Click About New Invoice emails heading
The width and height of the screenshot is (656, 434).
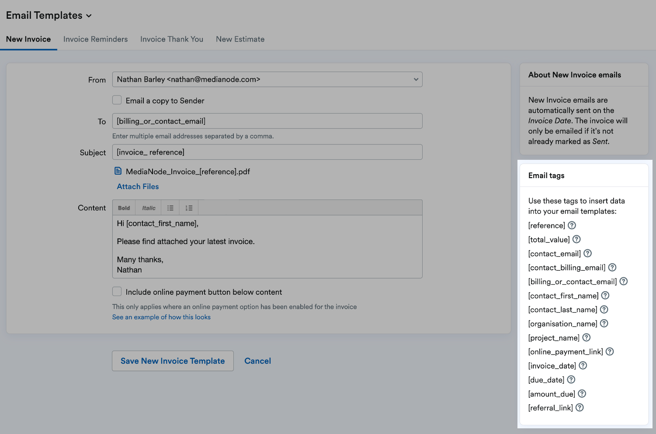tap(574, 75)
